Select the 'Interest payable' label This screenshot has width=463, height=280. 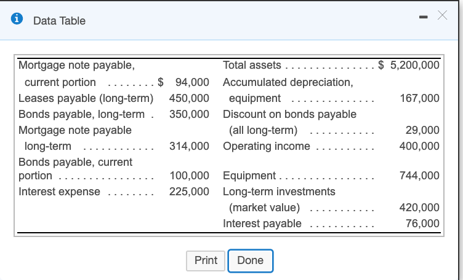coord(262,224)
